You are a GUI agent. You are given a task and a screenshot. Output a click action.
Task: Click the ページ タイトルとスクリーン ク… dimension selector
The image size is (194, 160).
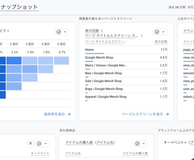111,36
